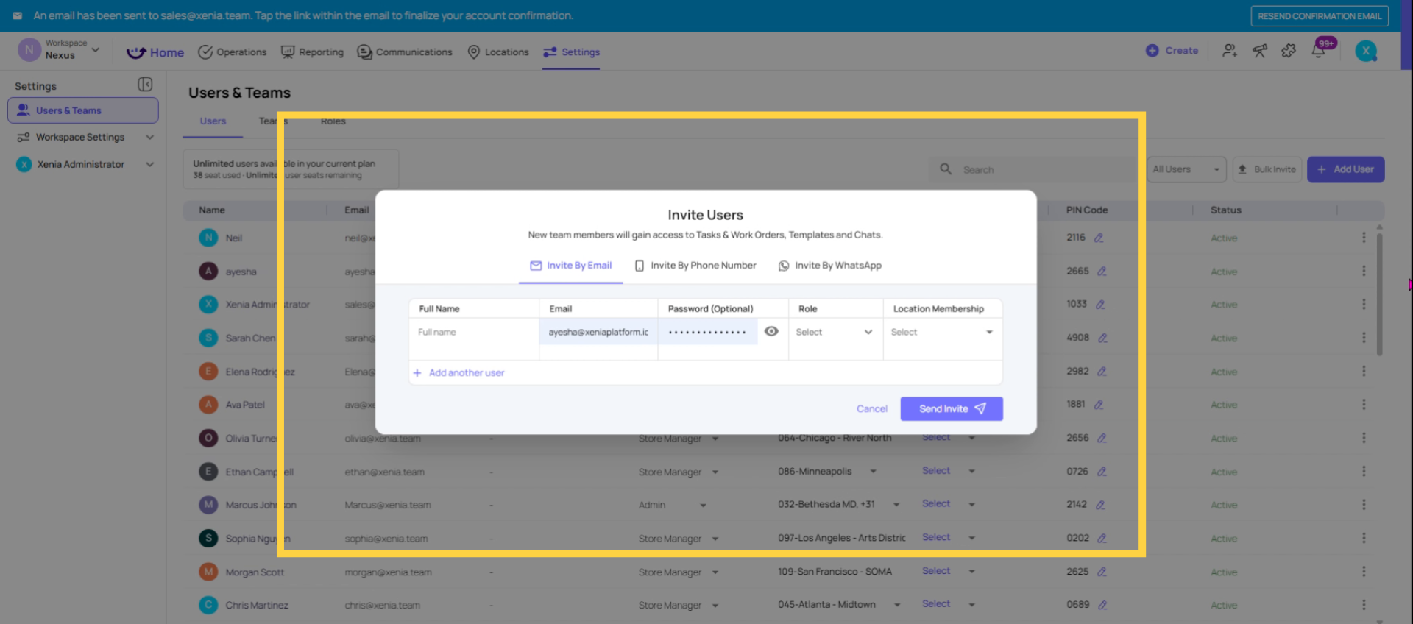Open three-dot menu for Neil's row

click(x=1364, y=238)
